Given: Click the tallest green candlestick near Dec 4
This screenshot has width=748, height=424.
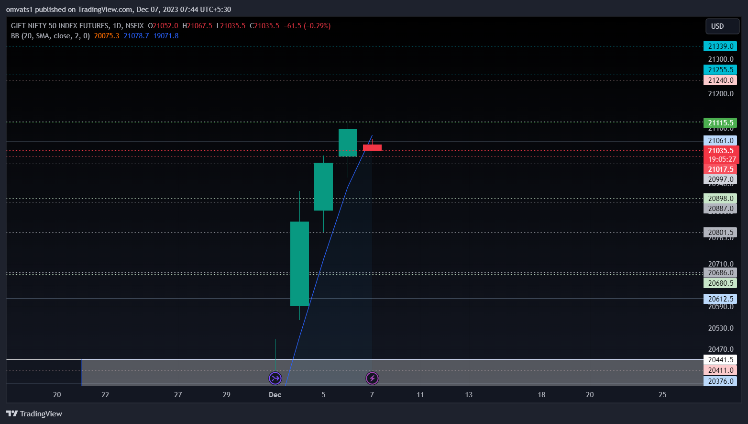Looking at the screenshot, I should pos(299,264).
